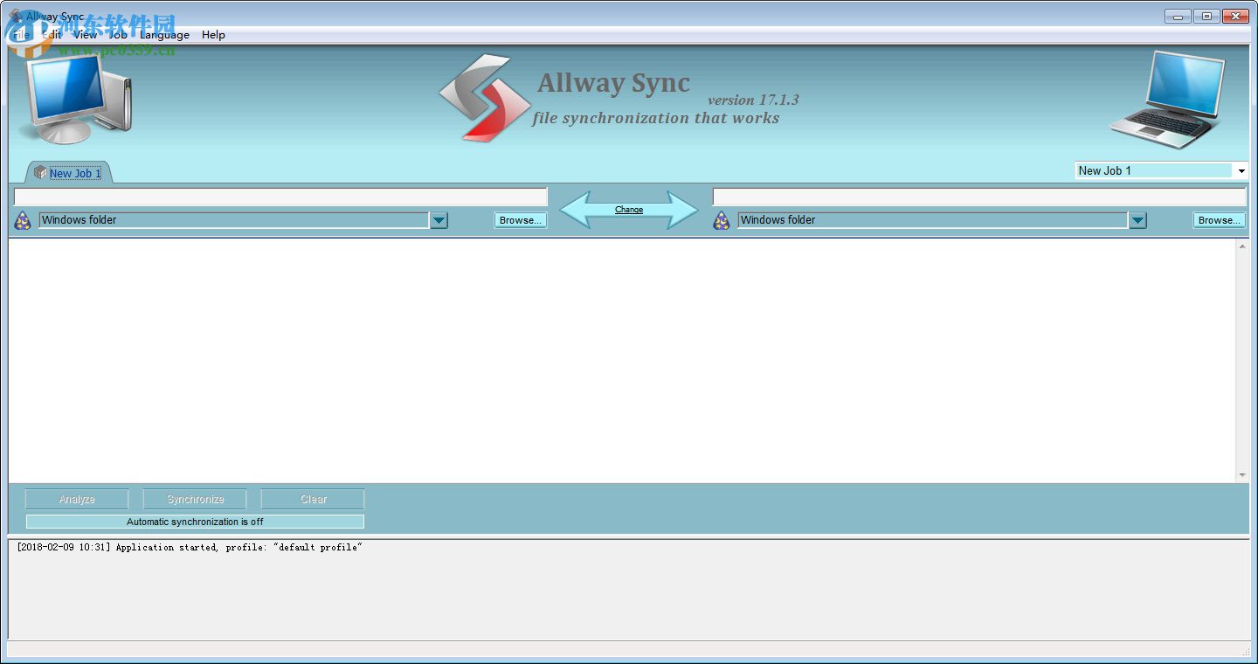Click the Automatic synchronization is off bar
Image resolution: width=1258 pixels, height=664 pixels.
click(x=195, y=522)
